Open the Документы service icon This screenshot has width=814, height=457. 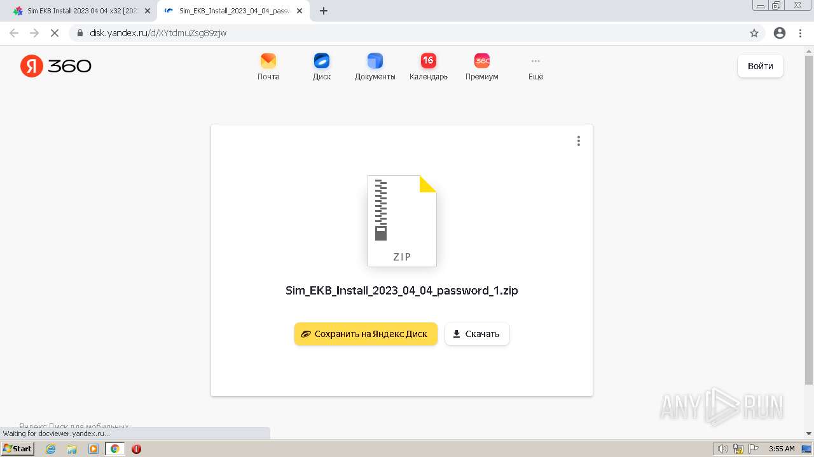pyautogui.click(x=375, y=67)
